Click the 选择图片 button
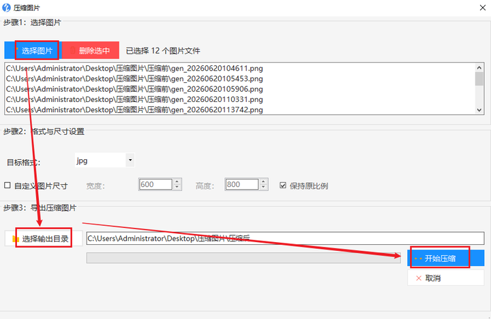The image size is (491, 319). tap(31, 50)
